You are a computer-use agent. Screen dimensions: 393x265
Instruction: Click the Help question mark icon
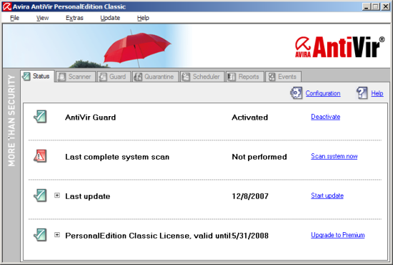tap(362, 93)
